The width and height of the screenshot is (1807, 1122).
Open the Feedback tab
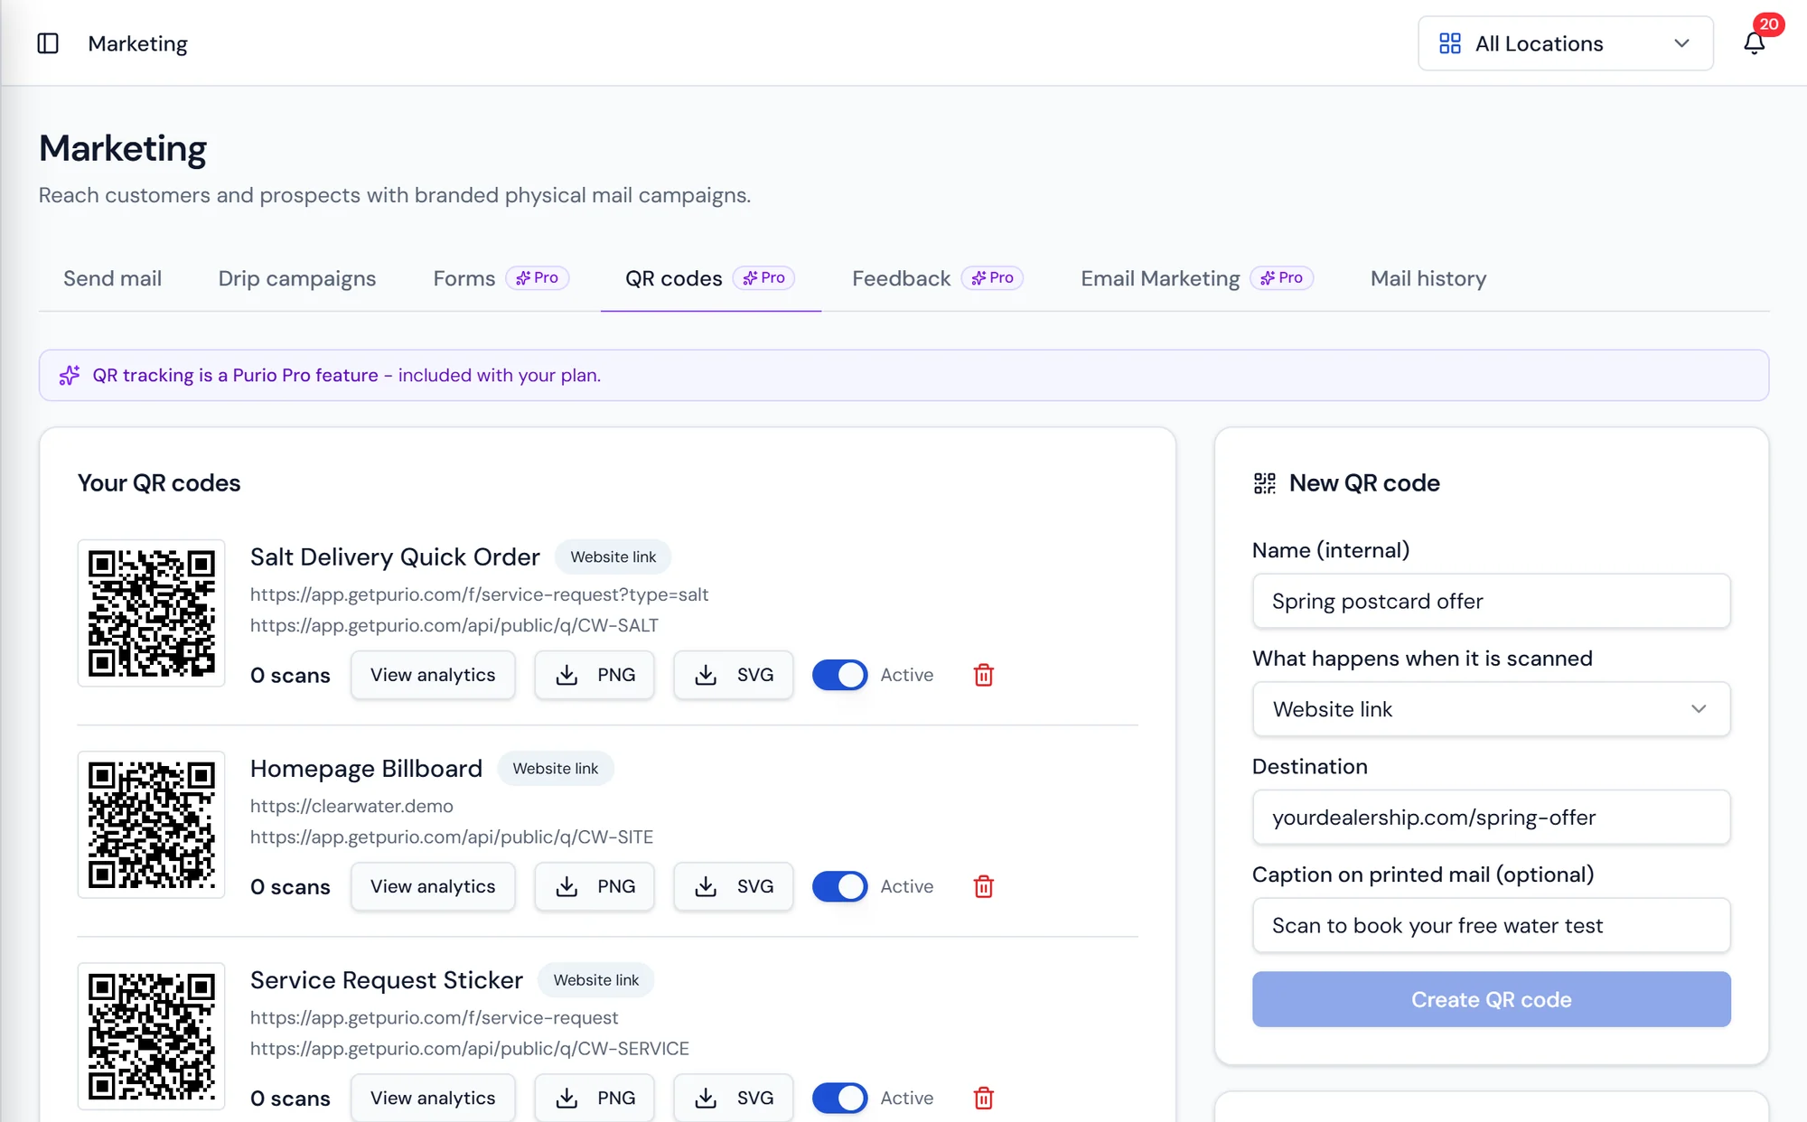point(938,278)
